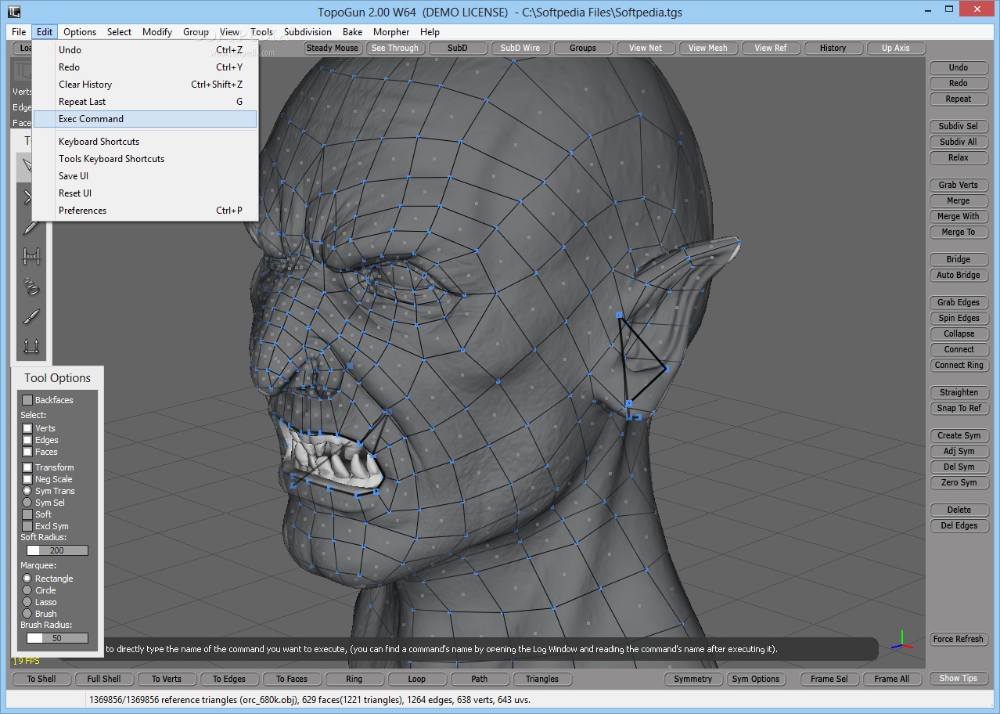Choose Exec Command from the Edit menu
The width and height of the screenshot is (1000, 714).
tap(146, 119)
